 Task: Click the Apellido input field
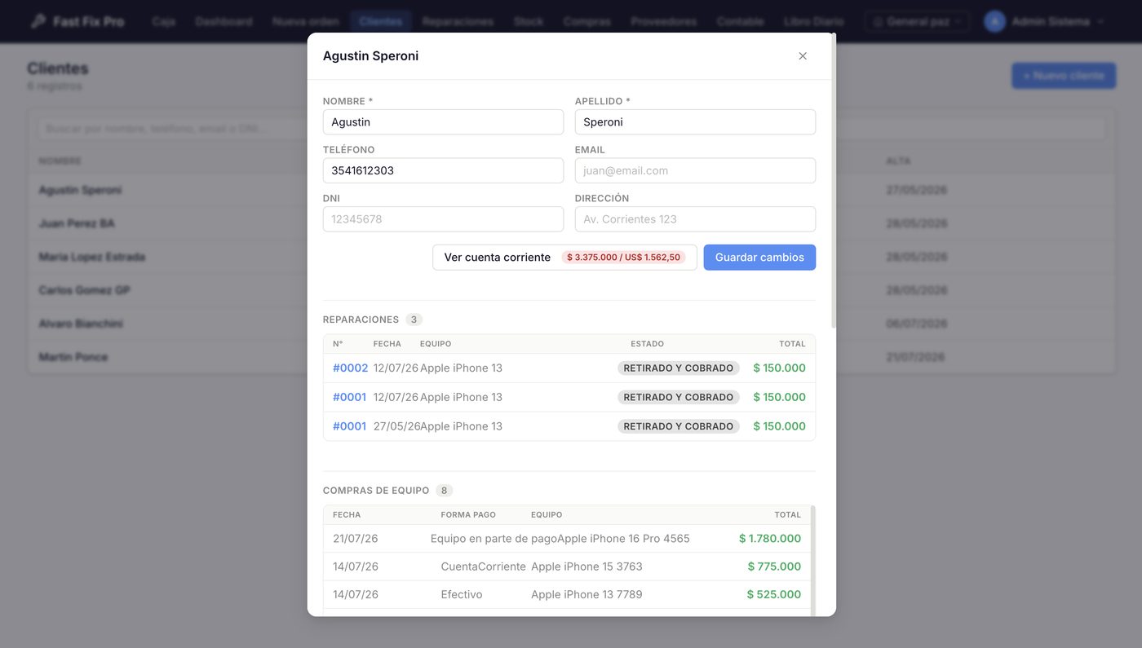[x=695, y=122]
